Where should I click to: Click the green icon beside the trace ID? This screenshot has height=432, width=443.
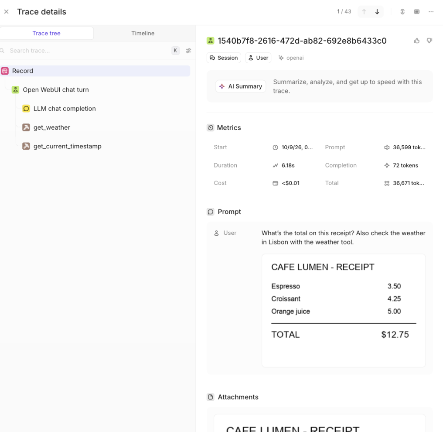(x=211, y=41)
